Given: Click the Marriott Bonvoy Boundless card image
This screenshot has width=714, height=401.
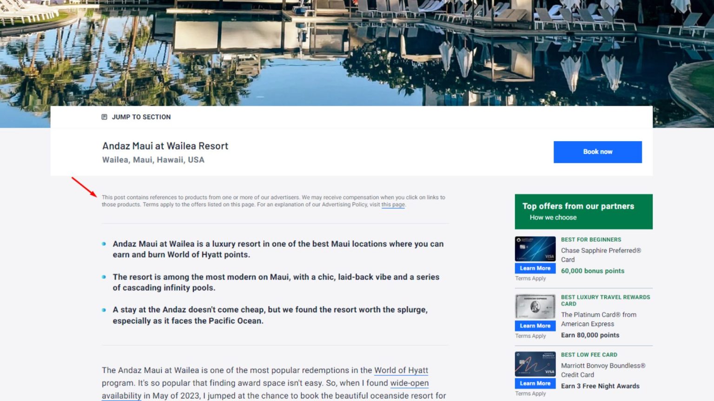Looking at the screenshot, I should [x=535, y=364].
